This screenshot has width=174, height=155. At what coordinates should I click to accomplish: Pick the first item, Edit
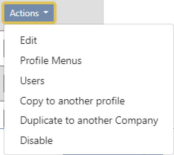(28, 40)
